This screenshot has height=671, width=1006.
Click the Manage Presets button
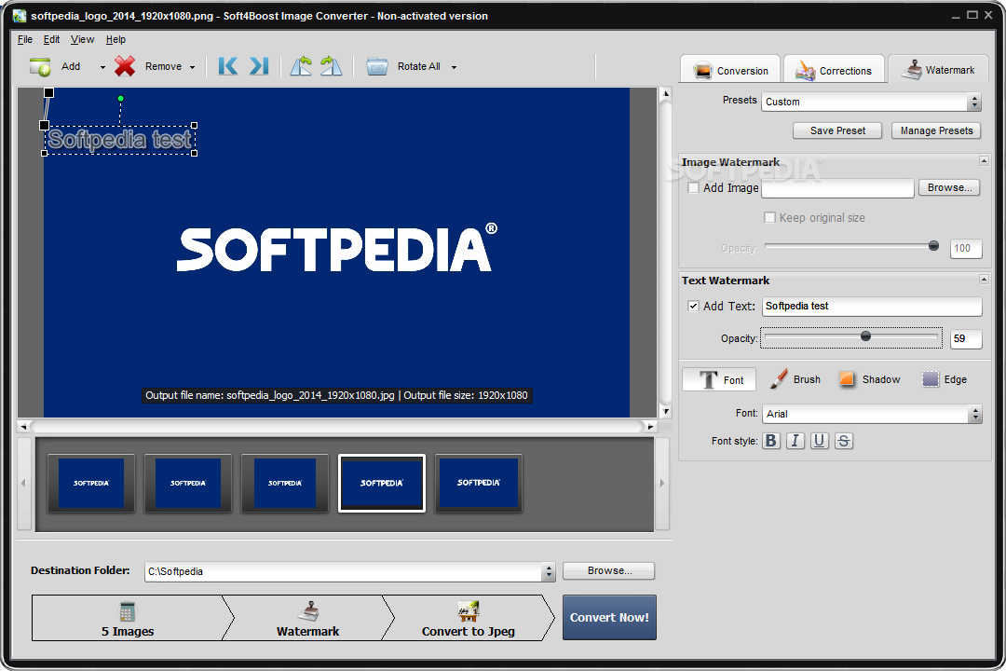936,130
